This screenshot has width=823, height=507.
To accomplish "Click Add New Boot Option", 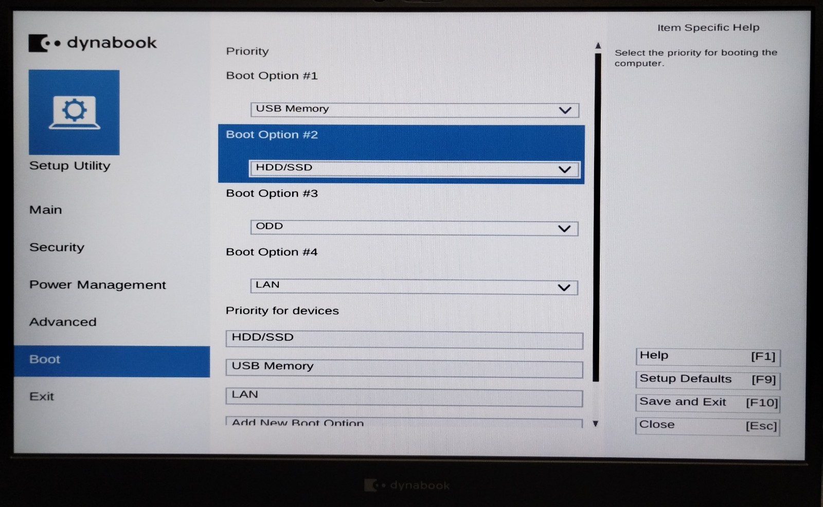I will click(404, 423).
